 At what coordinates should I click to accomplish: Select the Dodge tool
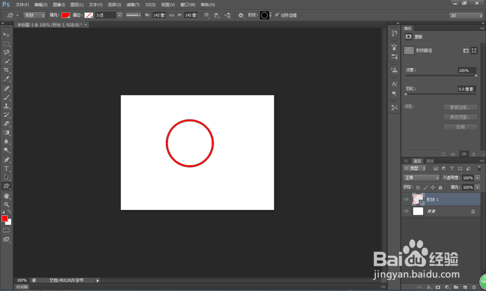point(6,150)
